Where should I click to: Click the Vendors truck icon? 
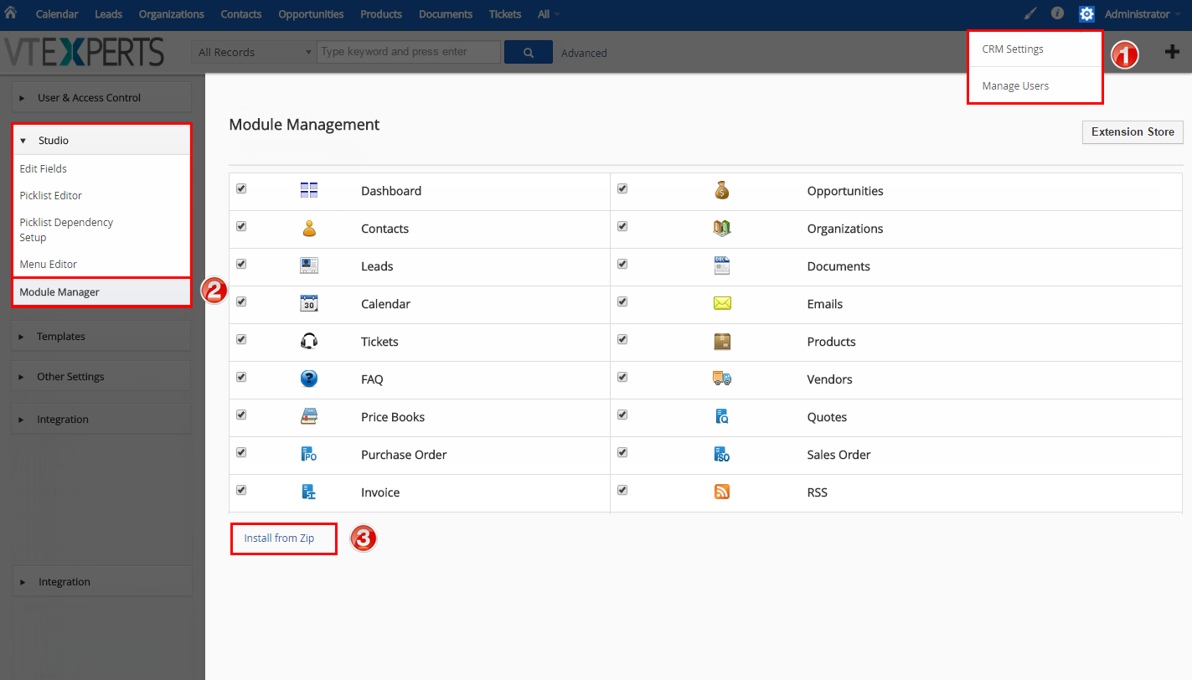(722, 379)
